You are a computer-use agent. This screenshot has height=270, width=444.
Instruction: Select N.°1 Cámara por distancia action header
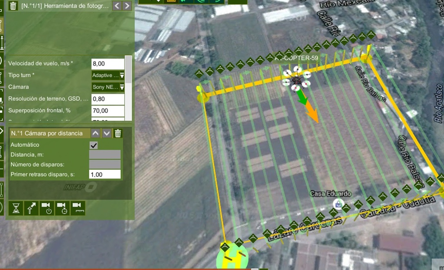[50, 133]
